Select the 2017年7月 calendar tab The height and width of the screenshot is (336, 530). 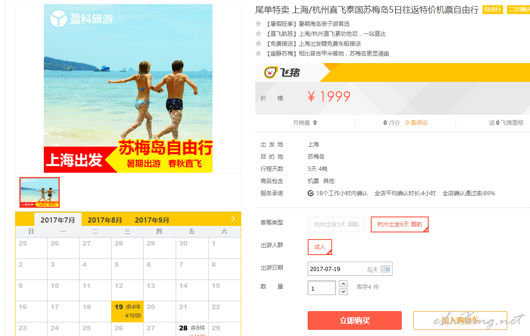(58, 220)
